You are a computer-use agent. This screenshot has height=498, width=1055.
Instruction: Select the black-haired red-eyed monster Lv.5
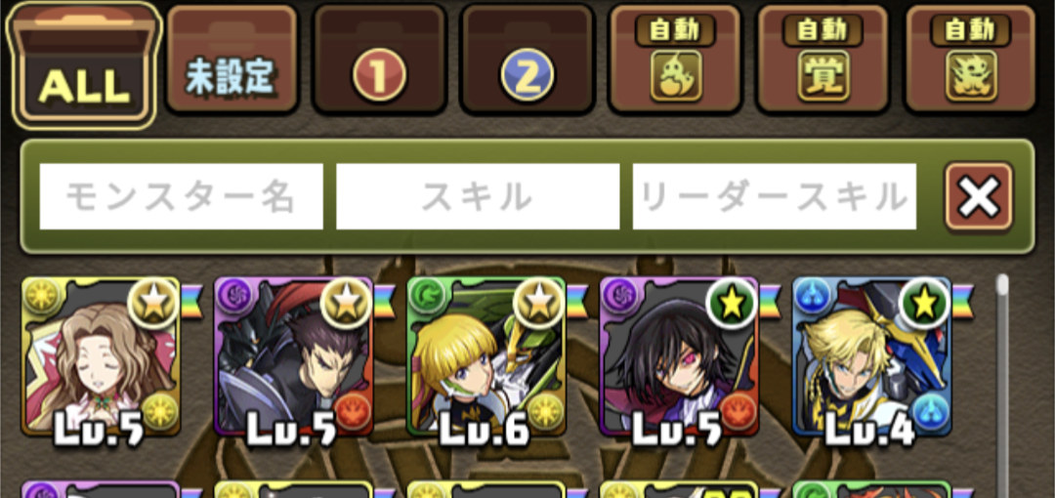click(679, 356)
